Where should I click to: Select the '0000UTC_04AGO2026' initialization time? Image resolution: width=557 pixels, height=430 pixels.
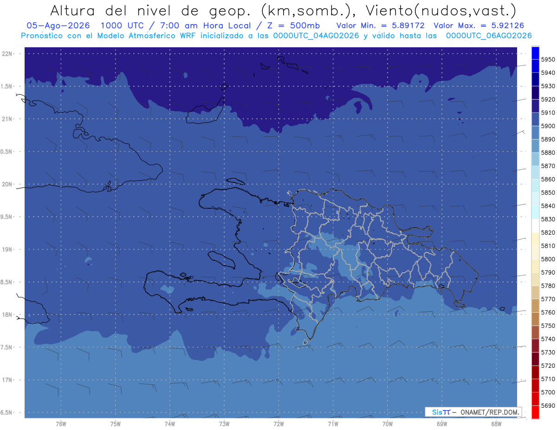[316, 36]
